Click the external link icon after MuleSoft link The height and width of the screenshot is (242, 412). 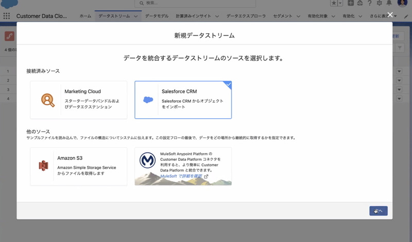(207, 176)
